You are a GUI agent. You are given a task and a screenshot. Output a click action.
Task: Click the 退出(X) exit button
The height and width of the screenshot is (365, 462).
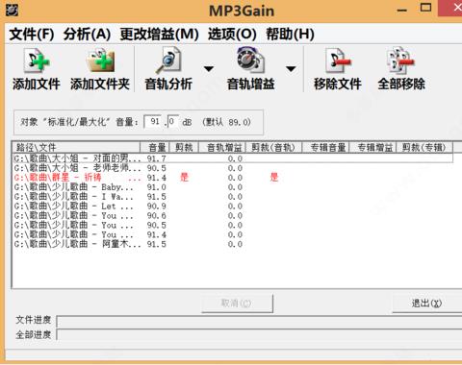(x=427, y=303)
